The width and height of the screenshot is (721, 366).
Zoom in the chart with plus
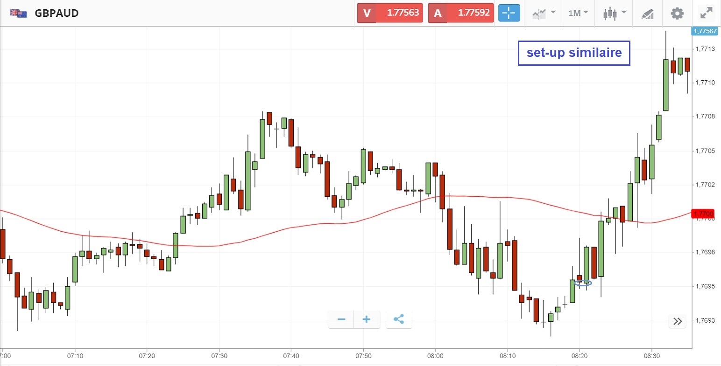(367, 319)
